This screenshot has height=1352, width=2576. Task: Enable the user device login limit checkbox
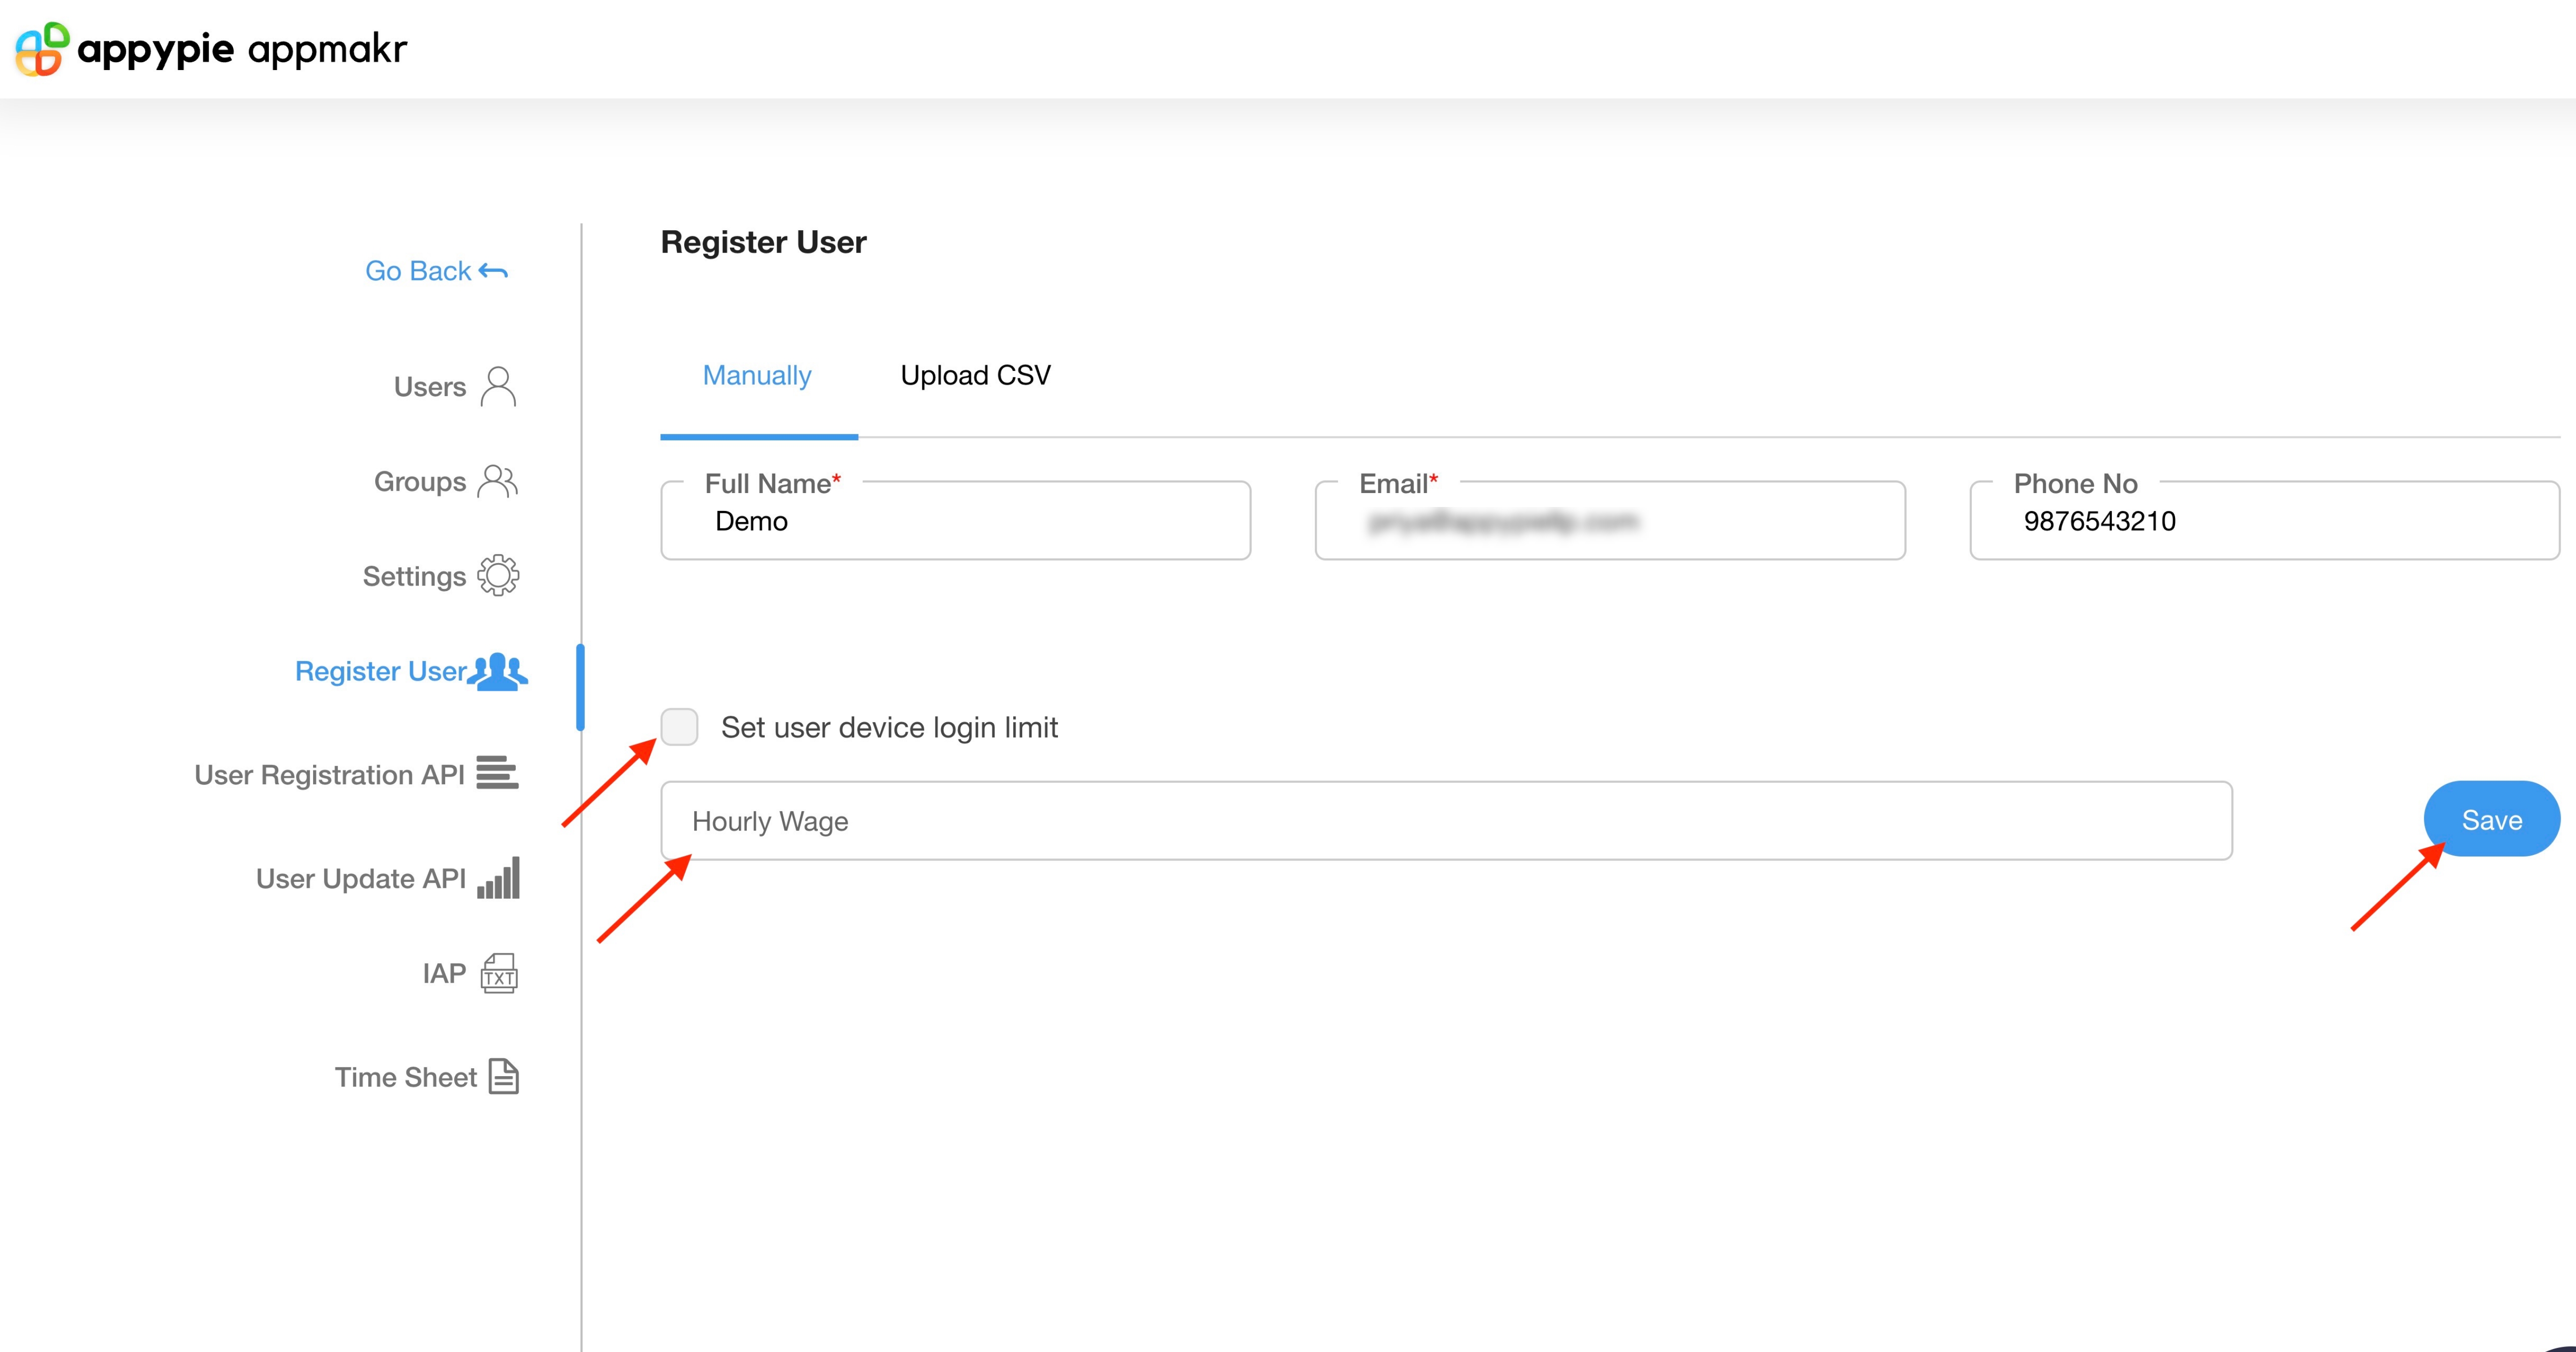[679, 727]
